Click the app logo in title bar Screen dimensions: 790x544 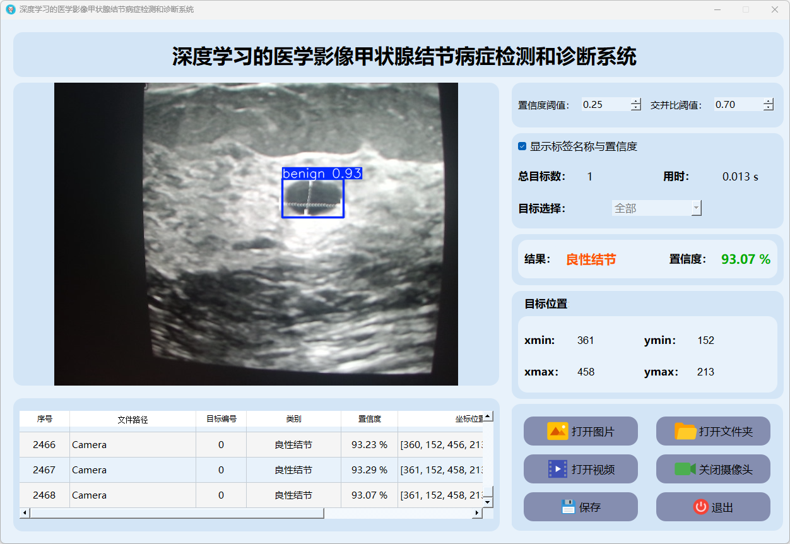[11, 9]
